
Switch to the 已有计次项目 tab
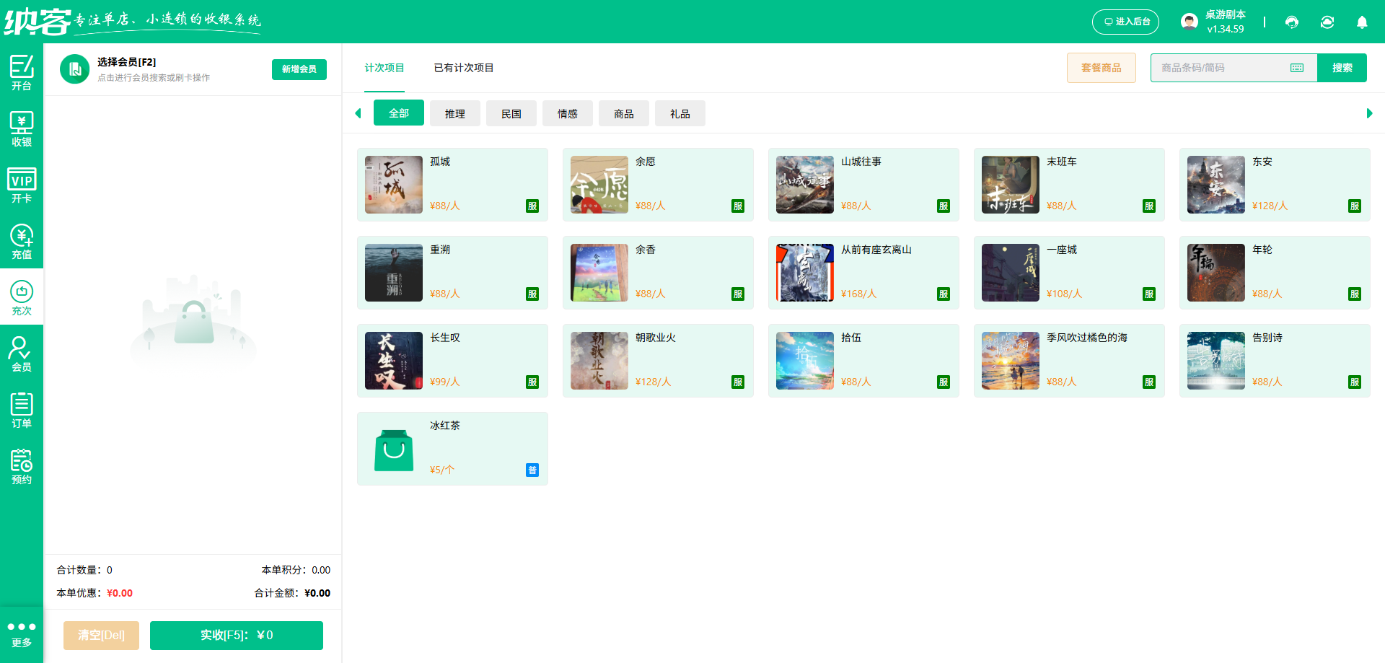464,68
